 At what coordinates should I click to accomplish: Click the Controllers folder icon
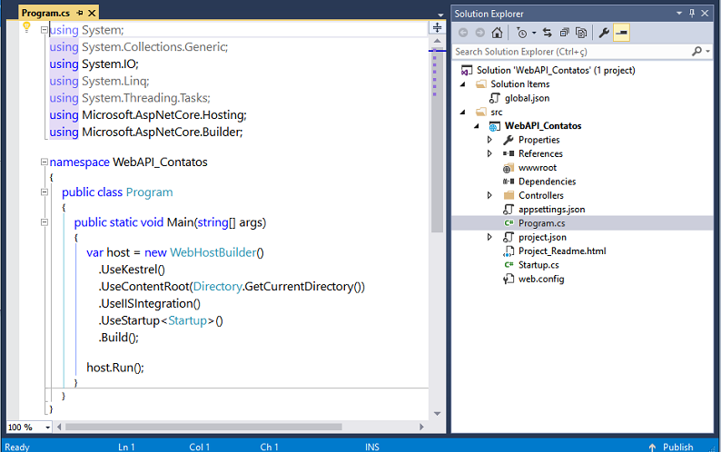(509, 195)
